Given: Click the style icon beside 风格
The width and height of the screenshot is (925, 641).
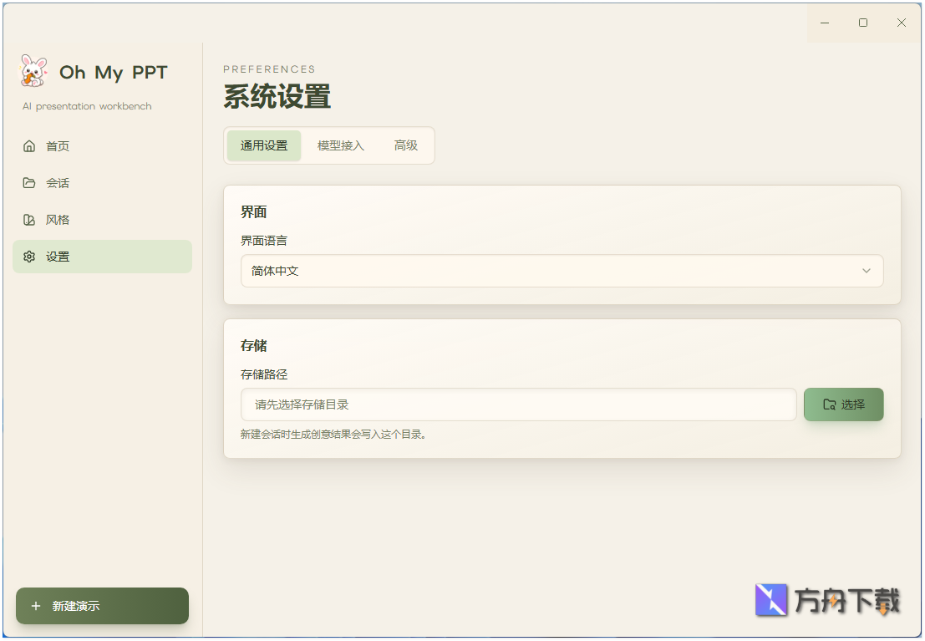Looking at the screenshot, I should point(29,220).
